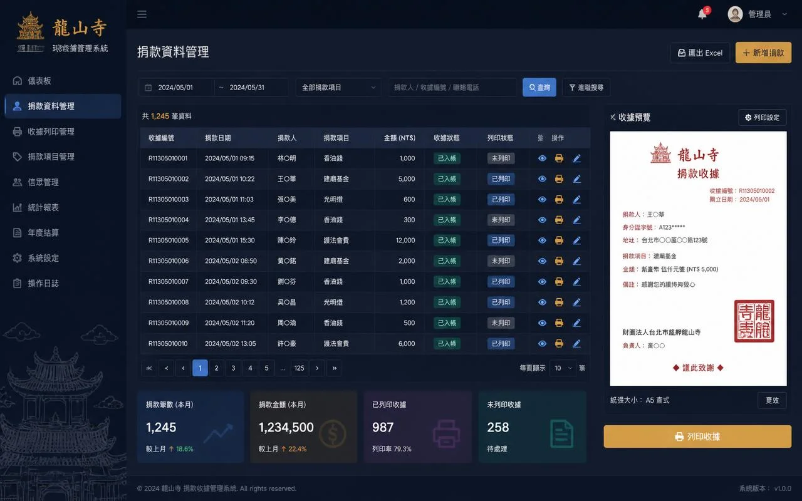Open 操作日誌 in the sidebar
Screen dimensions: 802x501
63,283
